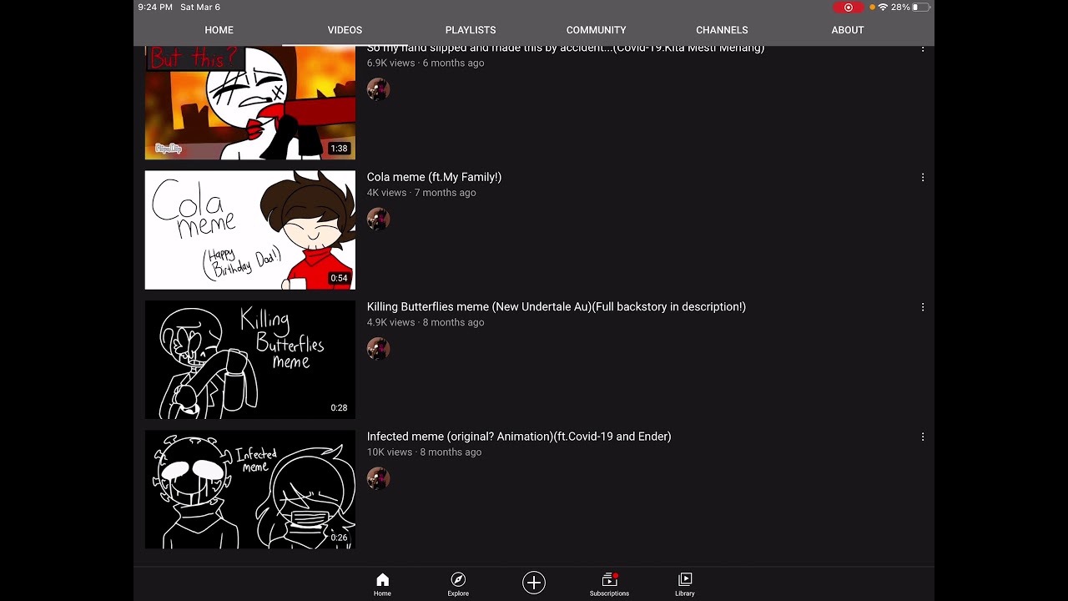Tap channel avatar under 6.9K views video

click(378, 89)
